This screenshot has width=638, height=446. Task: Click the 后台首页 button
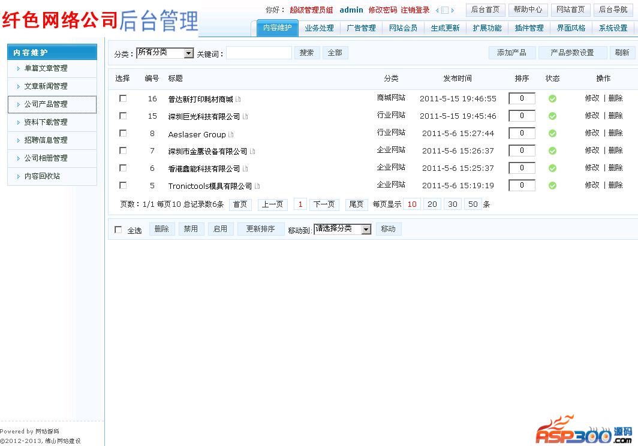point(486,10)
